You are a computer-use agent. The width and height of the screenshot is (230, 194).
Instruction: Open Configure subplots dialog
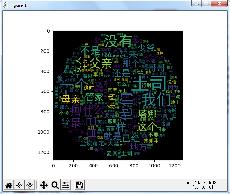click(66, 185)
